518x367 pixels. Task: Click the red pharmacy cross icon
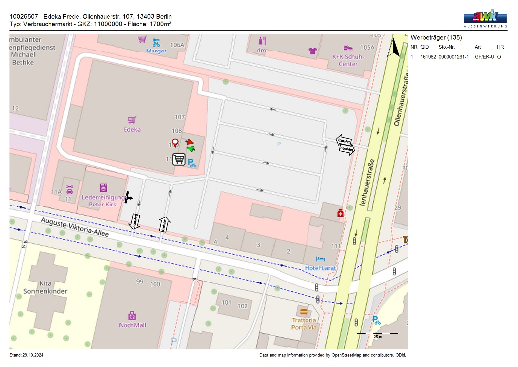tap(340, 213)
